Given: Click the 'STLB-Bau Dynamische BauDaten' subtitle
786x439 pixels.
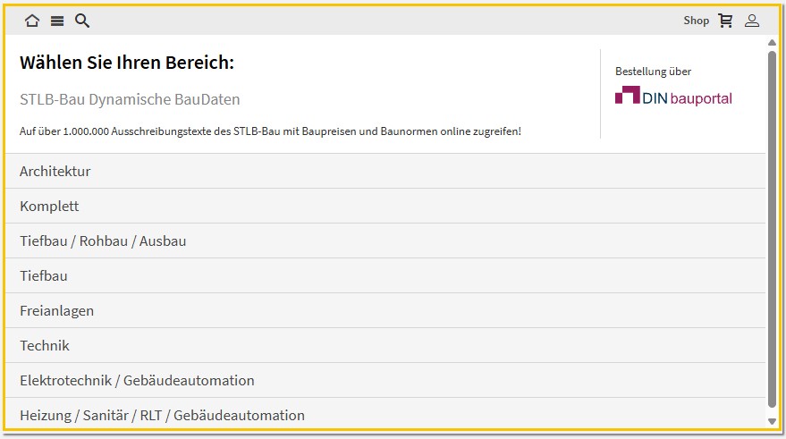Looking at the screenshot, I should click(130, 99).
